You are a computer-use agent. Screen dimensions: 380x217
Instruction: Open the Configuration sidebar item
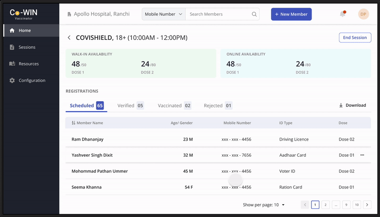(31, 80)
